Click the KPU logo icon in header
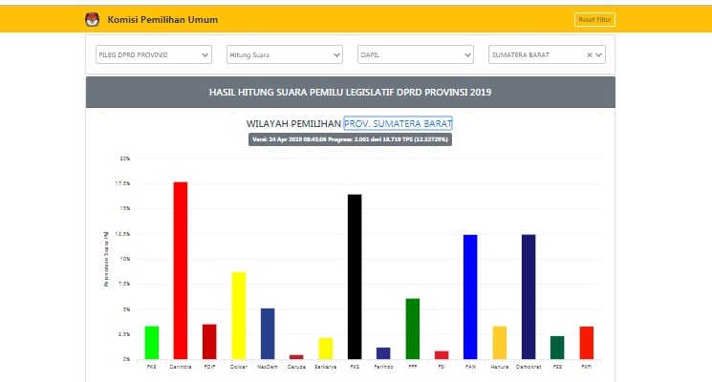712x382 pixels. (x=92, y=19)
